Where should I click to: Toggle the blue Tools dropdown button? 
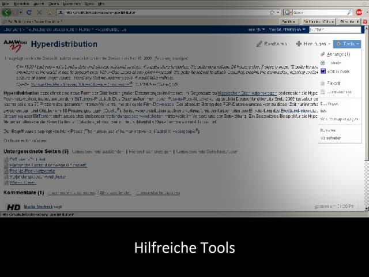(347, 44)
